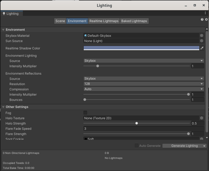This screenshot has height=171, width=209.
Task: Open the Lighting tab kebab menu
Action: point(205,13)
